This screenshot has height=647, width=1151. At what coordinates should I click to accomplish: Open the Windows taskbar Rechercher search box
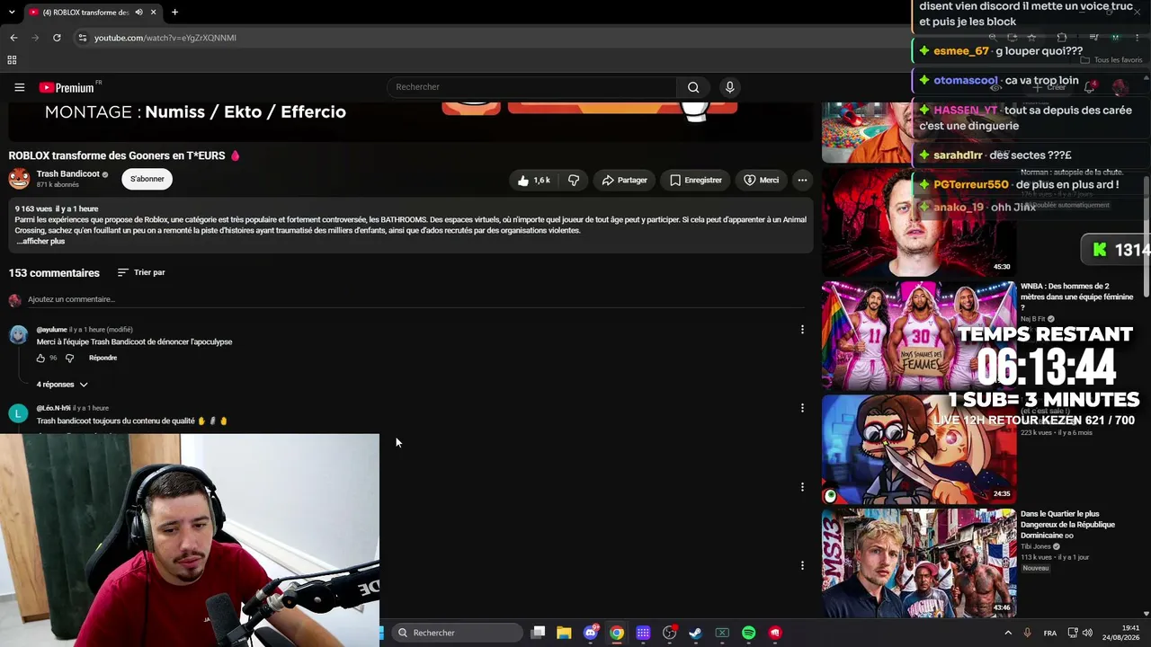click(458, 633)
